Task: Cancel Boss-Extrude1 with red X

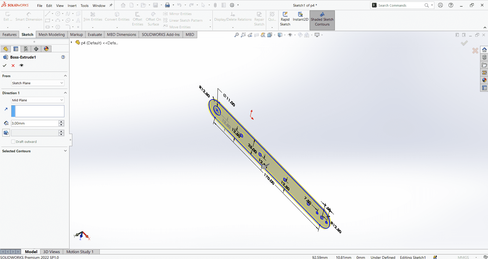Action: click(13, 65)
